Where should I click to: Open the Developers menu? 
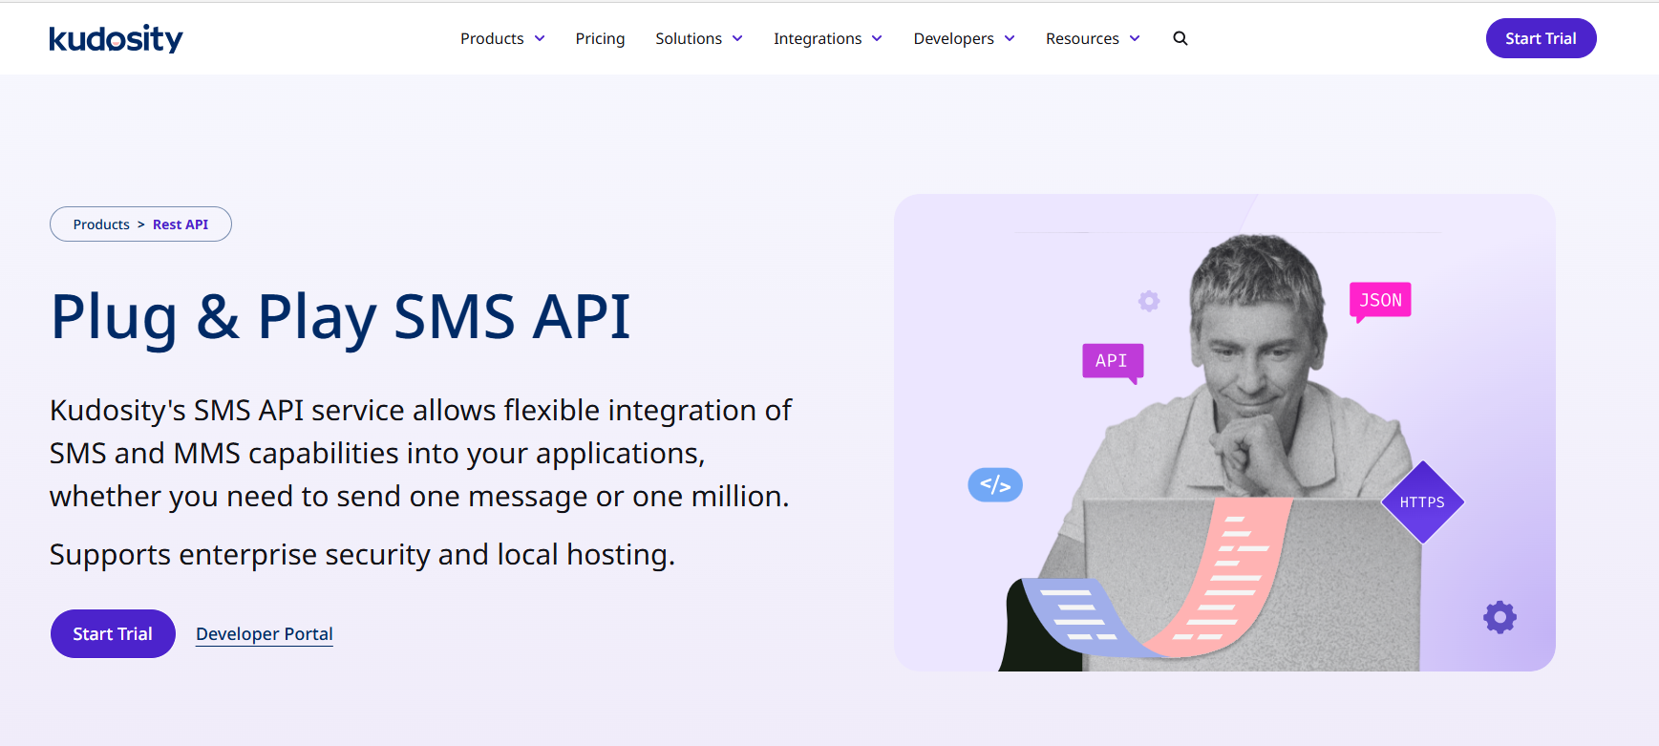click(953, 38)
